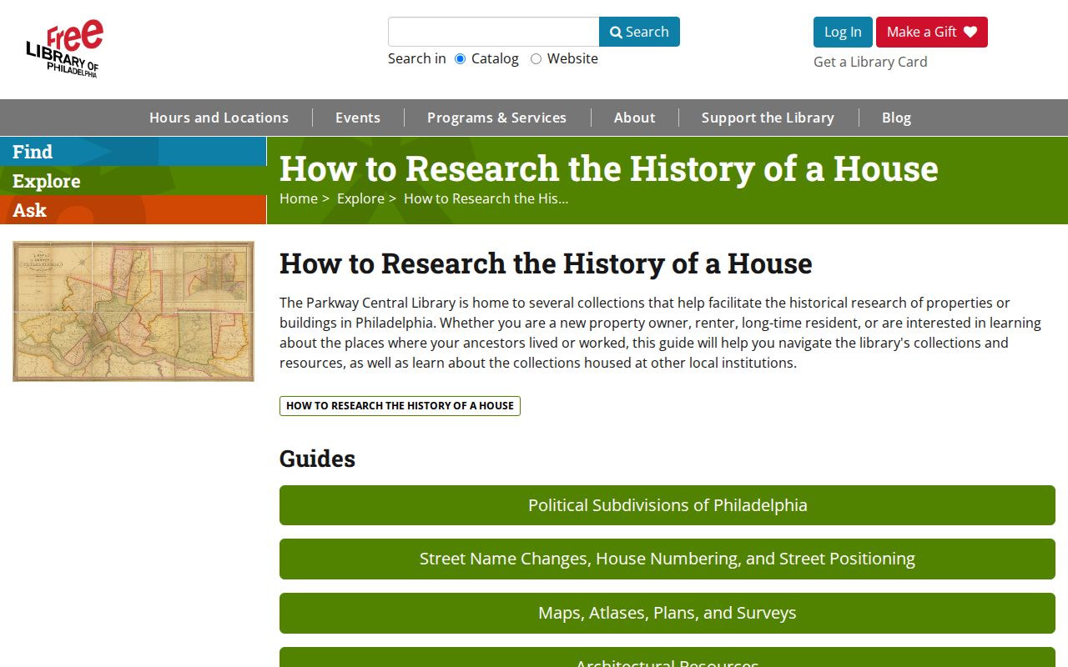Click the green banner page title

(x=608, y=168)
